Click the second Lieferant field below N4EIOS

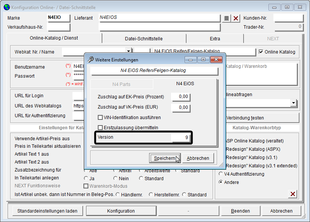click(x=159, y=27)
